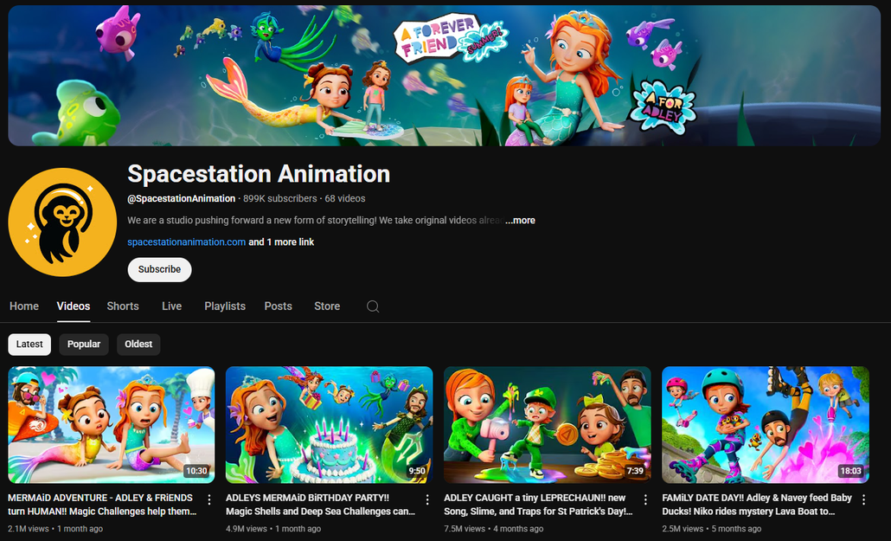Screen dimensions: 891x541
Task: Open ADLEYS MERMAiD BiRTHDAY PARTY title
Action: click(x=320, y=505)
